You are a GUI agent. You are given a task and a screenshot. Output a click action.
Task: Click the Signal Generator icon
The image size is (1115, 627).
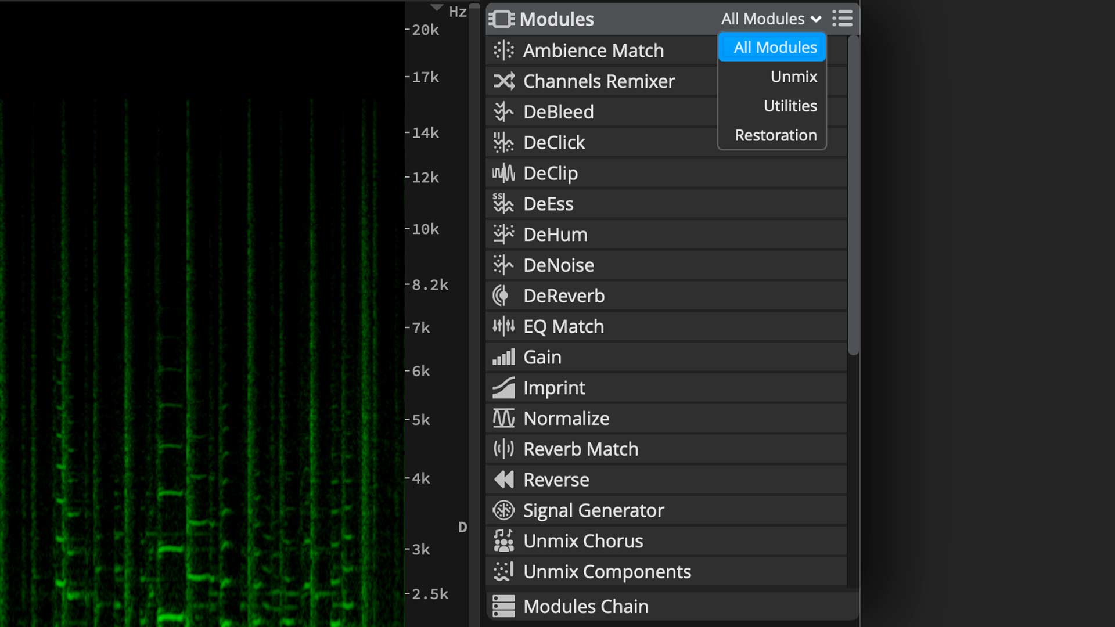click(x=503, y=510)
